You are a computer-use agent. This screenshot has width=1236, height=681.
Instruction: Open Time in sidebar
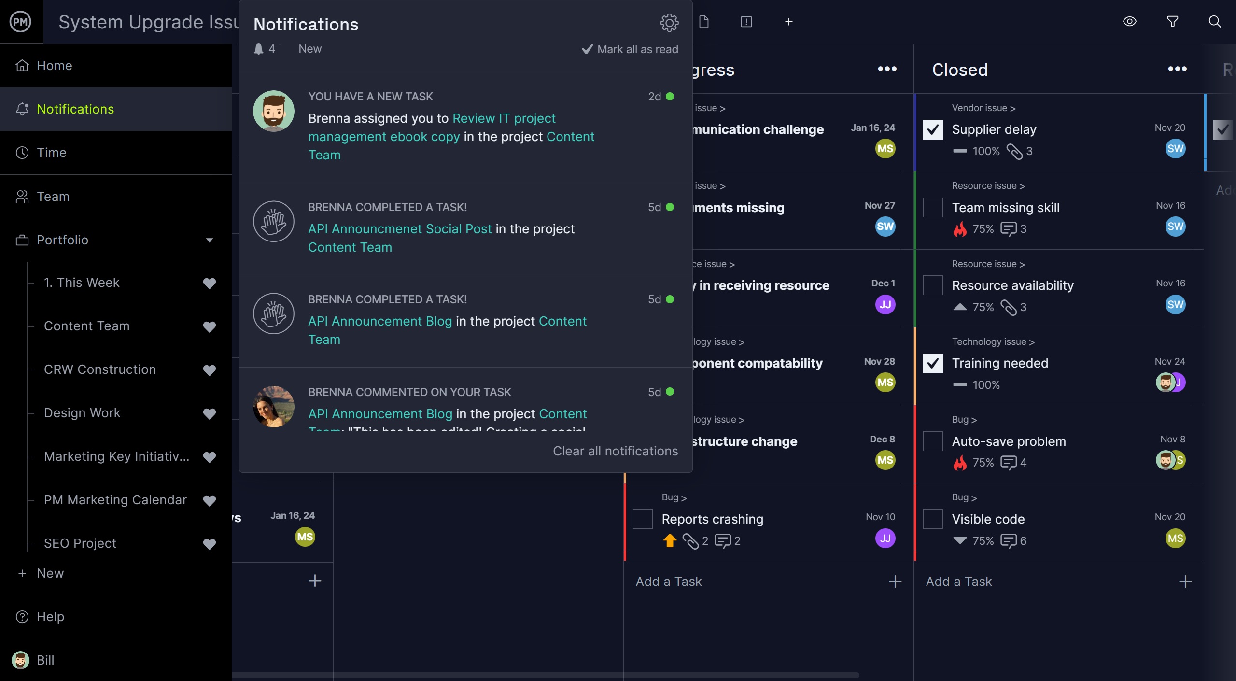[x=116, y=153]
